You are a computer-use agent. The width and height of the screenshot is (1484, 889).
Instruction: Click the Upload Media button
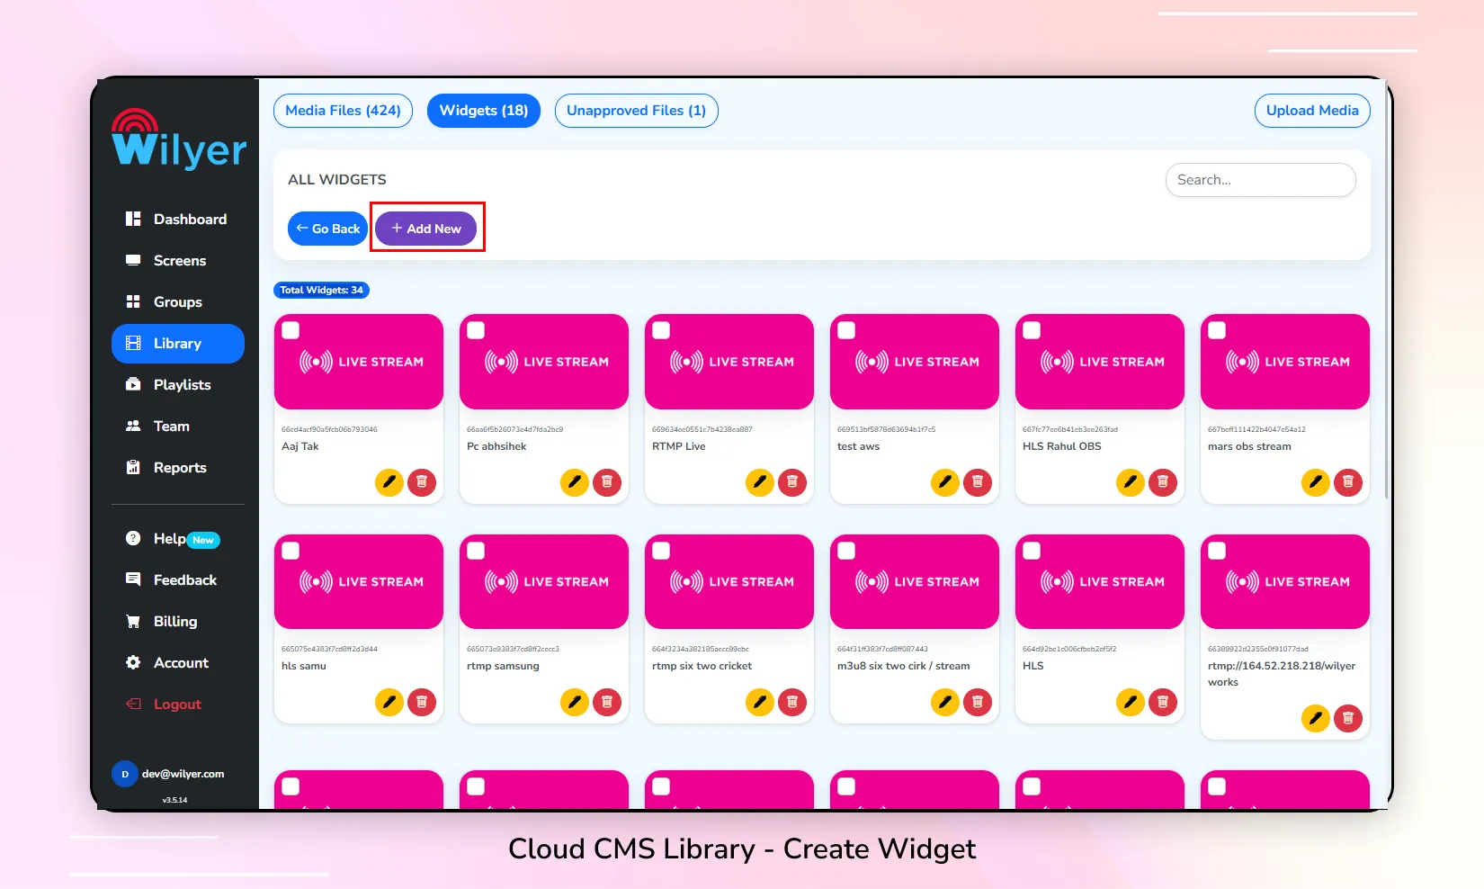(1312, 111)
